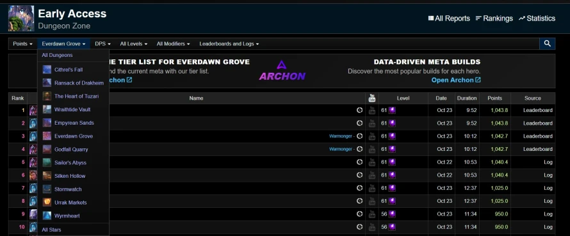Expand the All Modifiers dropdown
The width and height of the screenshot is (570, 236).
(173, 43)
